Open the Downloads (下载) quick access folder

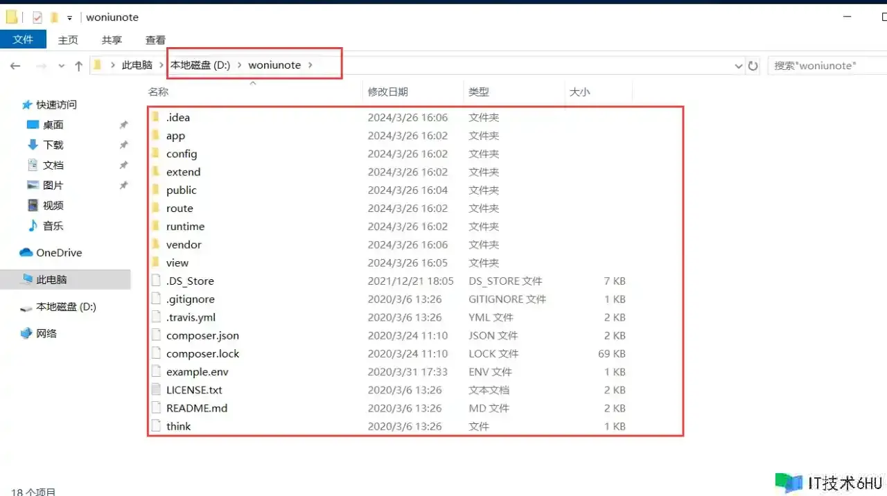coord(53,145)
